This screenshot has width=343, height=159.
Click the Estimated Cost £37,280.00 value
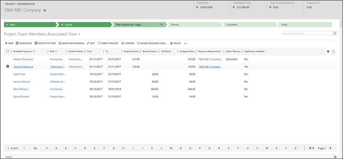point(243,7)
